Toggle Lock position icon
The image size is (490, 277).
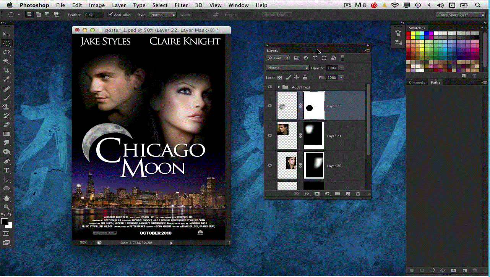[x=296, y=77]
